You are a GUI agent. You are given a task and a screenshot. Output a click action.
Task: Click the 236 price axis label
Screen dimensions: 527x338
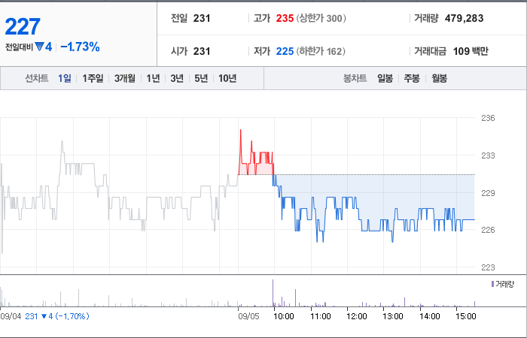(x=488, y=118)
